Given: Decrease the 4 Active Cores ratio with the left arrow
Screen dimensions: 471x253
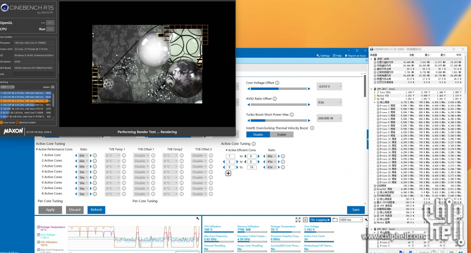Looking at the screenshot, I should [x=76, y=172].
